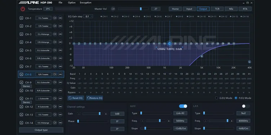Open the Mix page button

(x=231, y=9)
